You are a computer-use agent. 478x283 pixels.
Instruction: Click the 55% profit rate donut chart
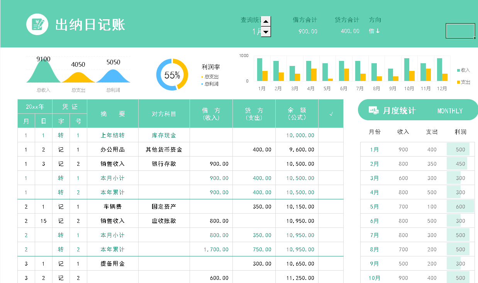coord(172,75)
